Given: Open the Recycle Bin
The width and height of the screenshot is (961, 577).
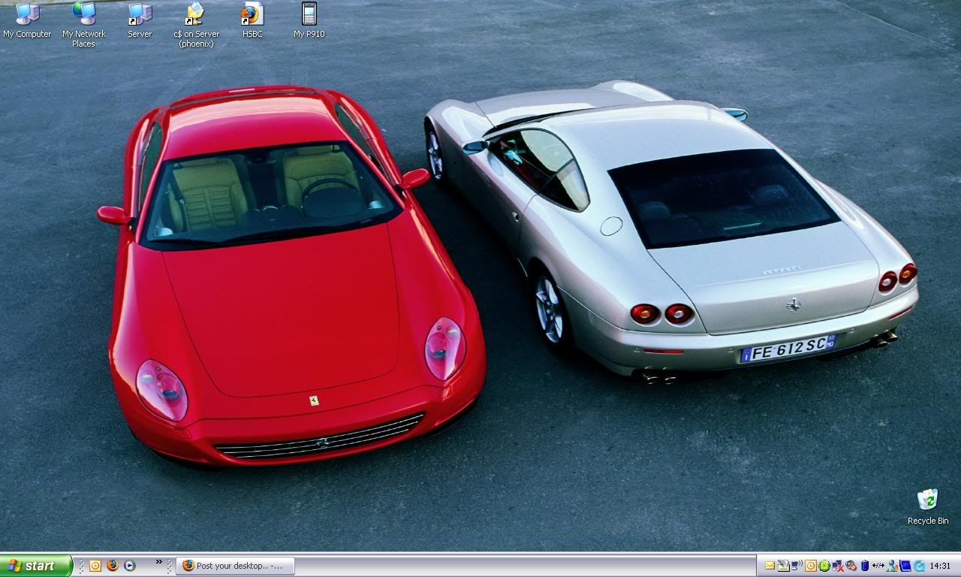Looking at the screenshot, I should point(928,500).
